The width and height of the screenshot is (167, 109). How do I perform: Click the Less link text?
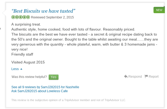[x=15, y=69]
